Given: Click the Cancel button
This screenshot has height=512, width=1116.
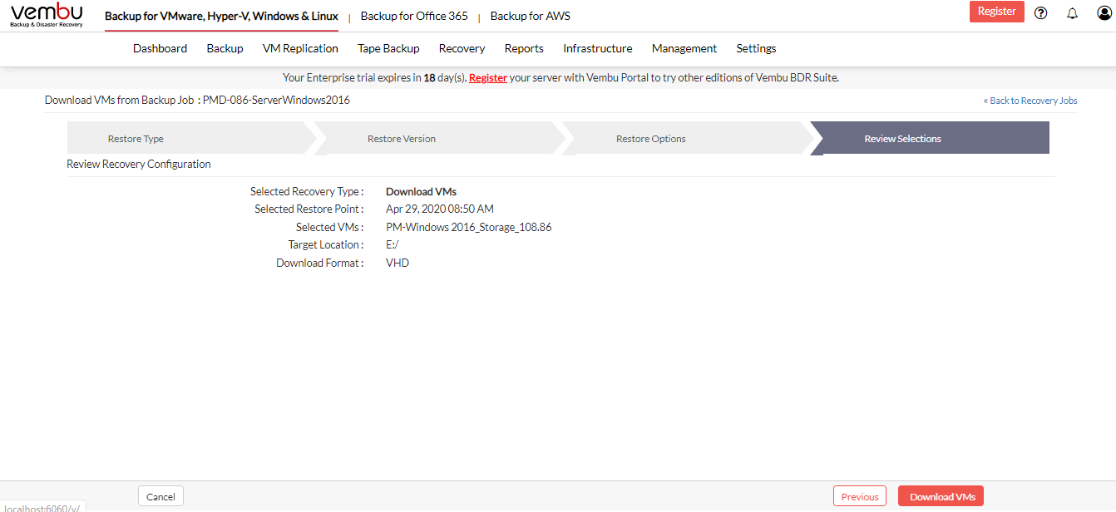Looking at the screenshot, I should pyautogui.click(x=160, y=497).
